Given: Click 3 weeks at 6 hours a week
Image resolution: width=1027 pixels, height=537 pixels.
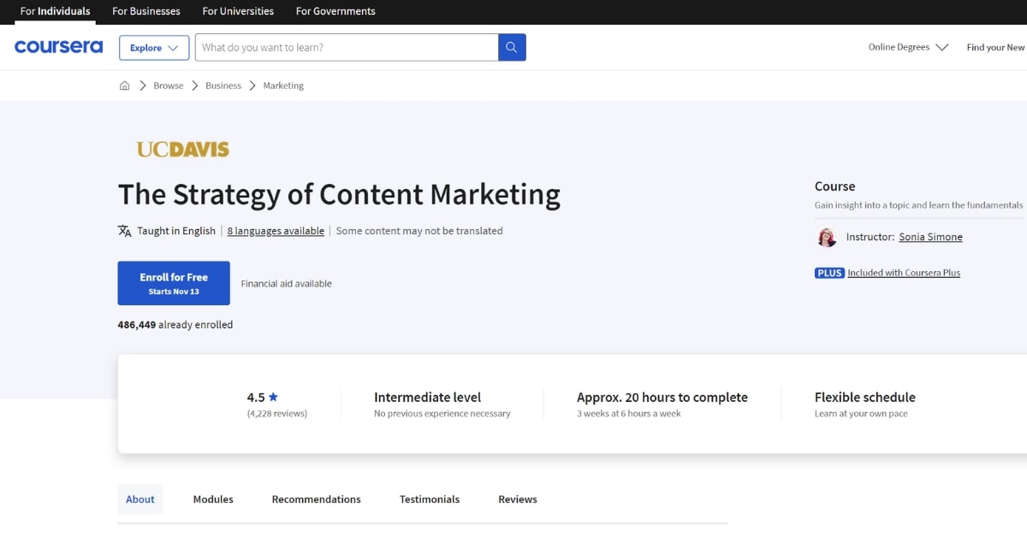Looking at the screenshot, I should 629,414.
